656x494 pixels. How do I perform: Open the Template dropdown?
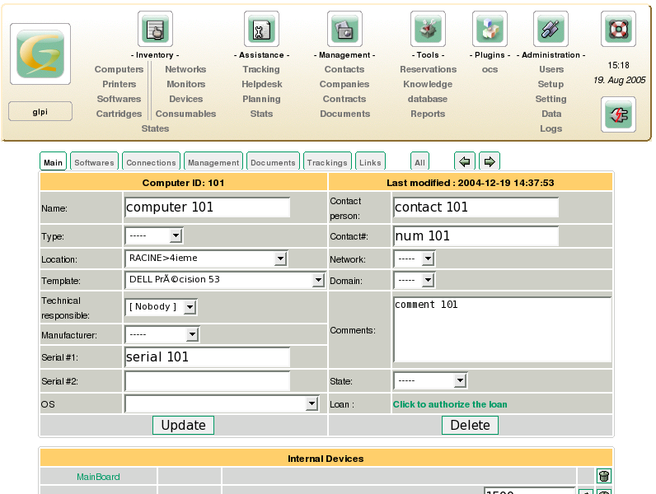point(225,280)
